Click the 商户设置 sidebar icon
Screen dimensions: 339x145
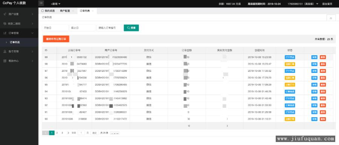tap(5, 14)
